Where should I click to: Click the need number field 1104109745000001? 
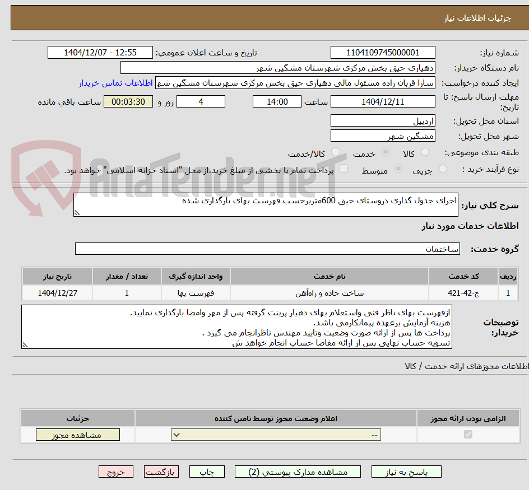point(383,53)
